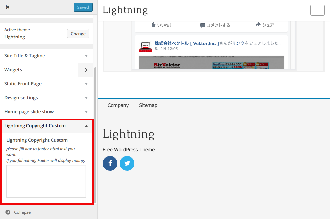Screen dimensions: 330x219
Task: Click the Sitemap footer menu link
Action: tap(148, 105)
